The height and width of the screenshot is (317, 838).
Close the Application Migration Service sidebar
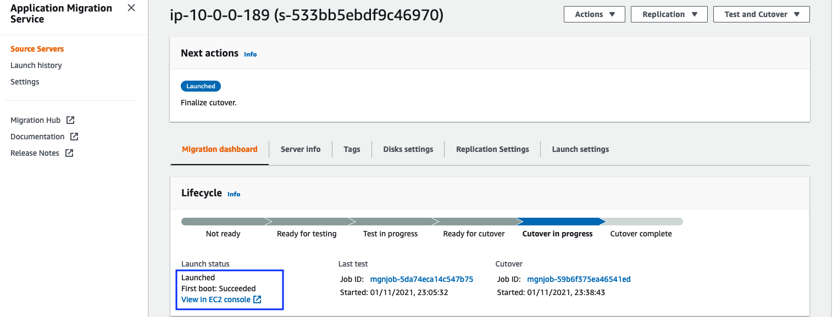point(131,8)
